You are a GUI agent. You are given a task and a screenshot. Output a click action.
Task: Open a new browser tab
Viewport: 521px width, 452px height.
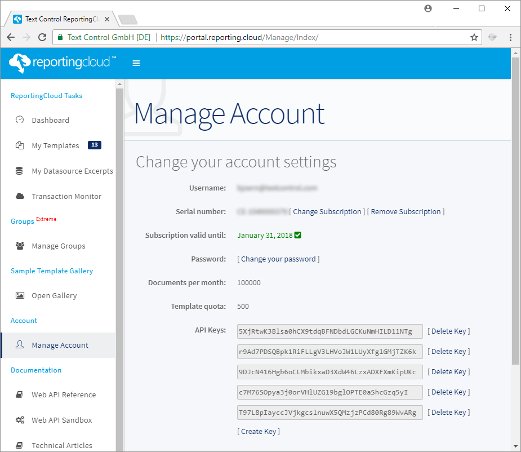tap(128, 20)
